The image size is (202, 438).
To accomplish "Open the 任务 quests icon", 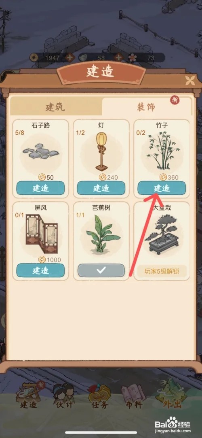I will tap(99, 396).
